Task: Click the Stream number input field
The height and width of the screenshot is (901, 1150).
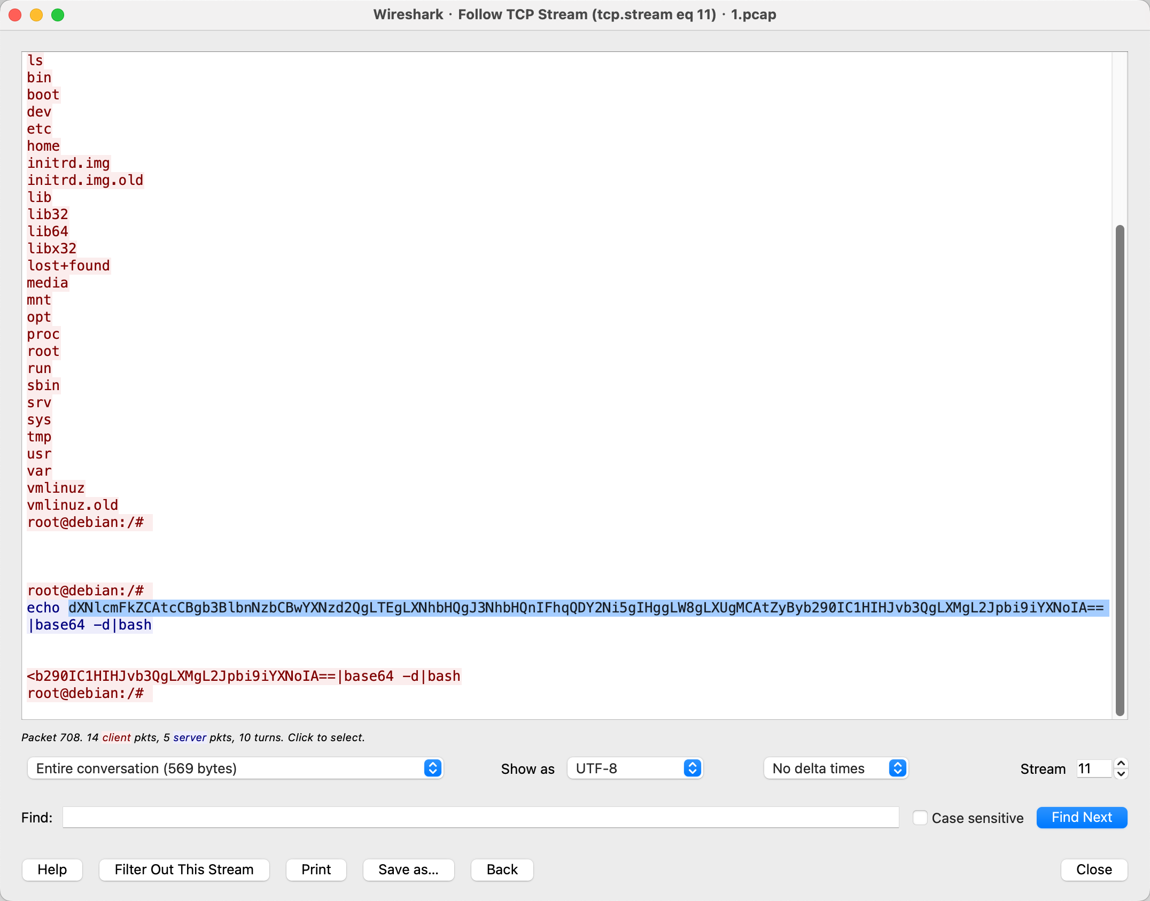Action: [1093, 768]
